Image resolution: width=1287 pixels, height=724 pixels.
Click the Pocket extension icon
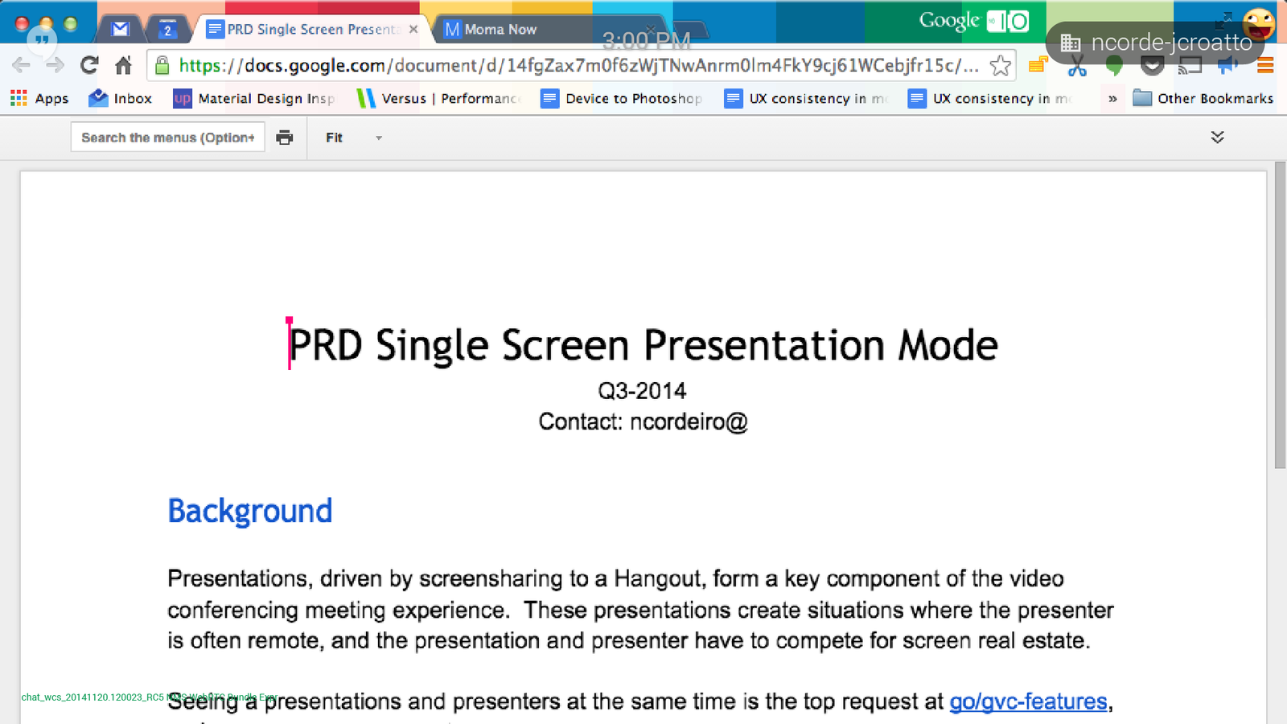click(1152, 66)
